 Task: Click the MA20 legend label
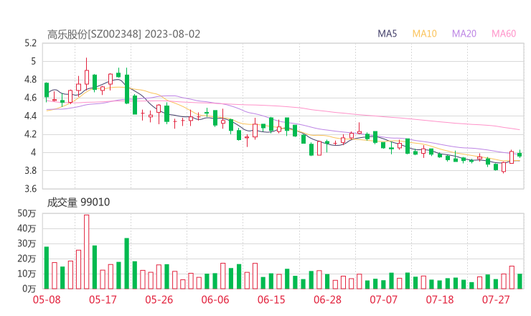pyautogui.click(x=464, y=34)
